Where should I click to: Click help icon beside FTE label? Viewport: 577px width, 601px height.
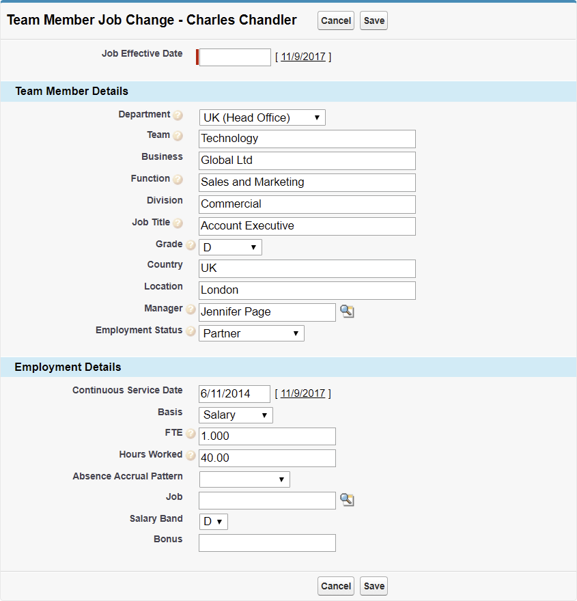191,434
